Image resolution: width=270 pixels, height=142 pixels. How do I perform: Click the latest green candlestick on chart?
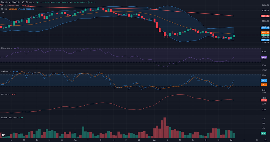[234, 36]
